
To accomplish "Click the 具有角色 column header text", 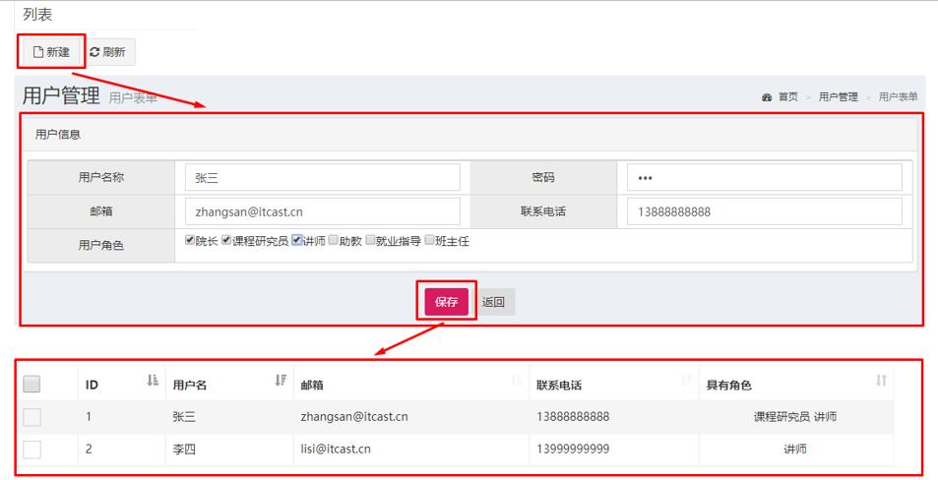I will (728, 385).
